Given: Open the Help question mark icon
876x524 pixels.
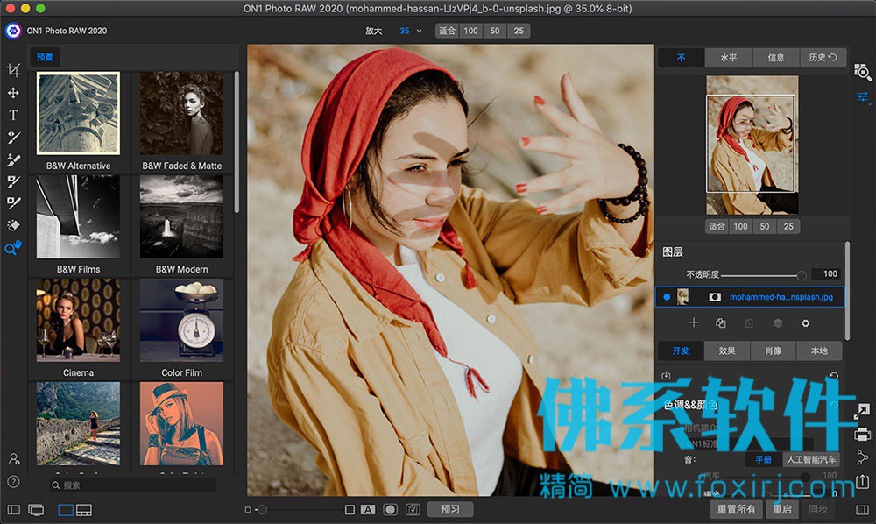Looking at the screenshot, I should click(13, 482).
